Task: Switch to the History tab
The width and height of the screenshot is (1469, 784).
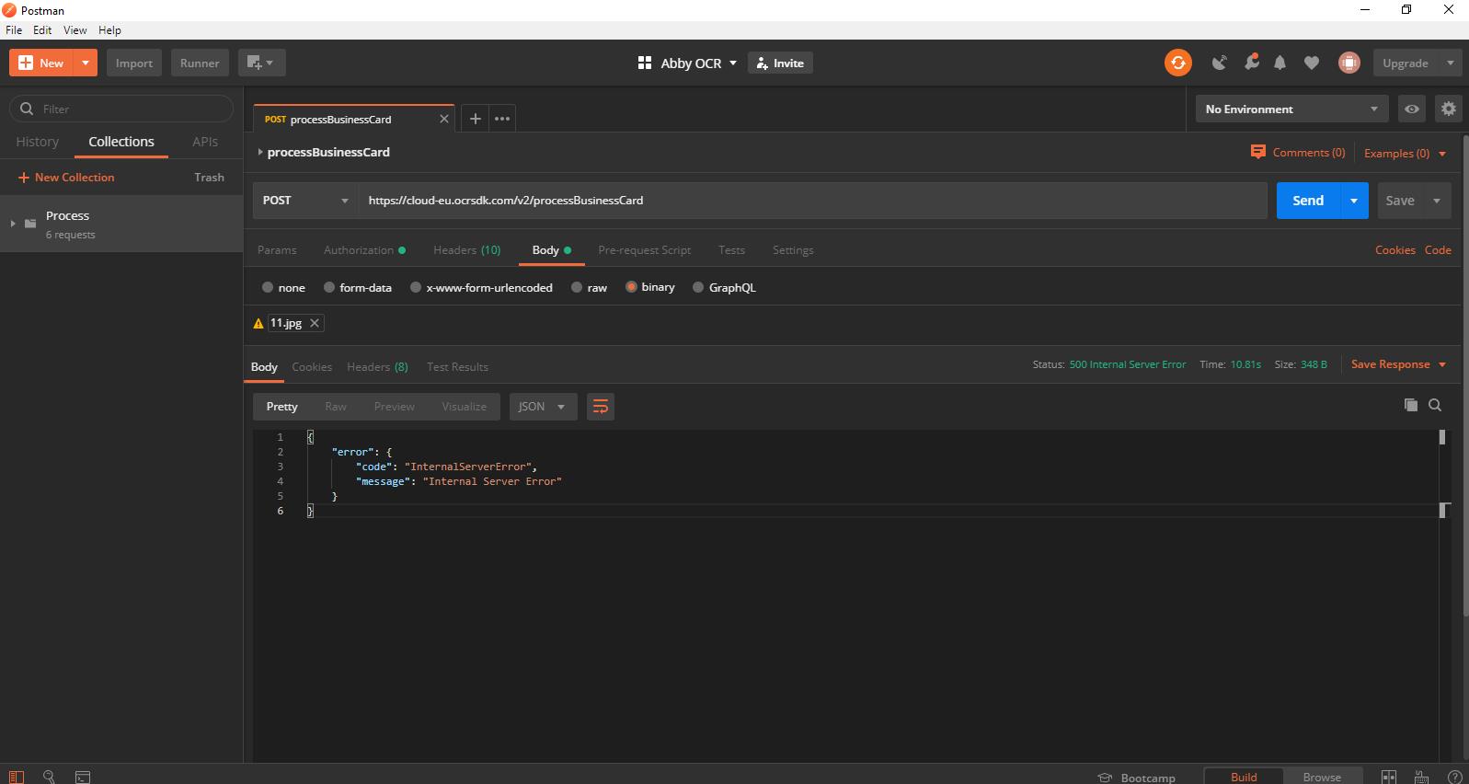Action: [x=37, y=142]
